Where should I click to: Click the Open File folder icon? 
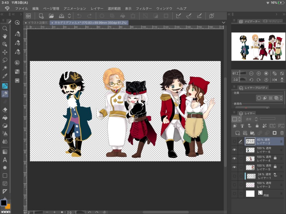[x=51, y=16]
